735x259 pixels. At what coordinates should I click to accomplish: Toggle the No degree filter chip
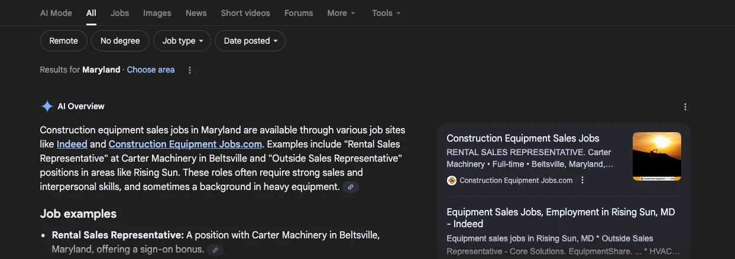click(120, 41)
